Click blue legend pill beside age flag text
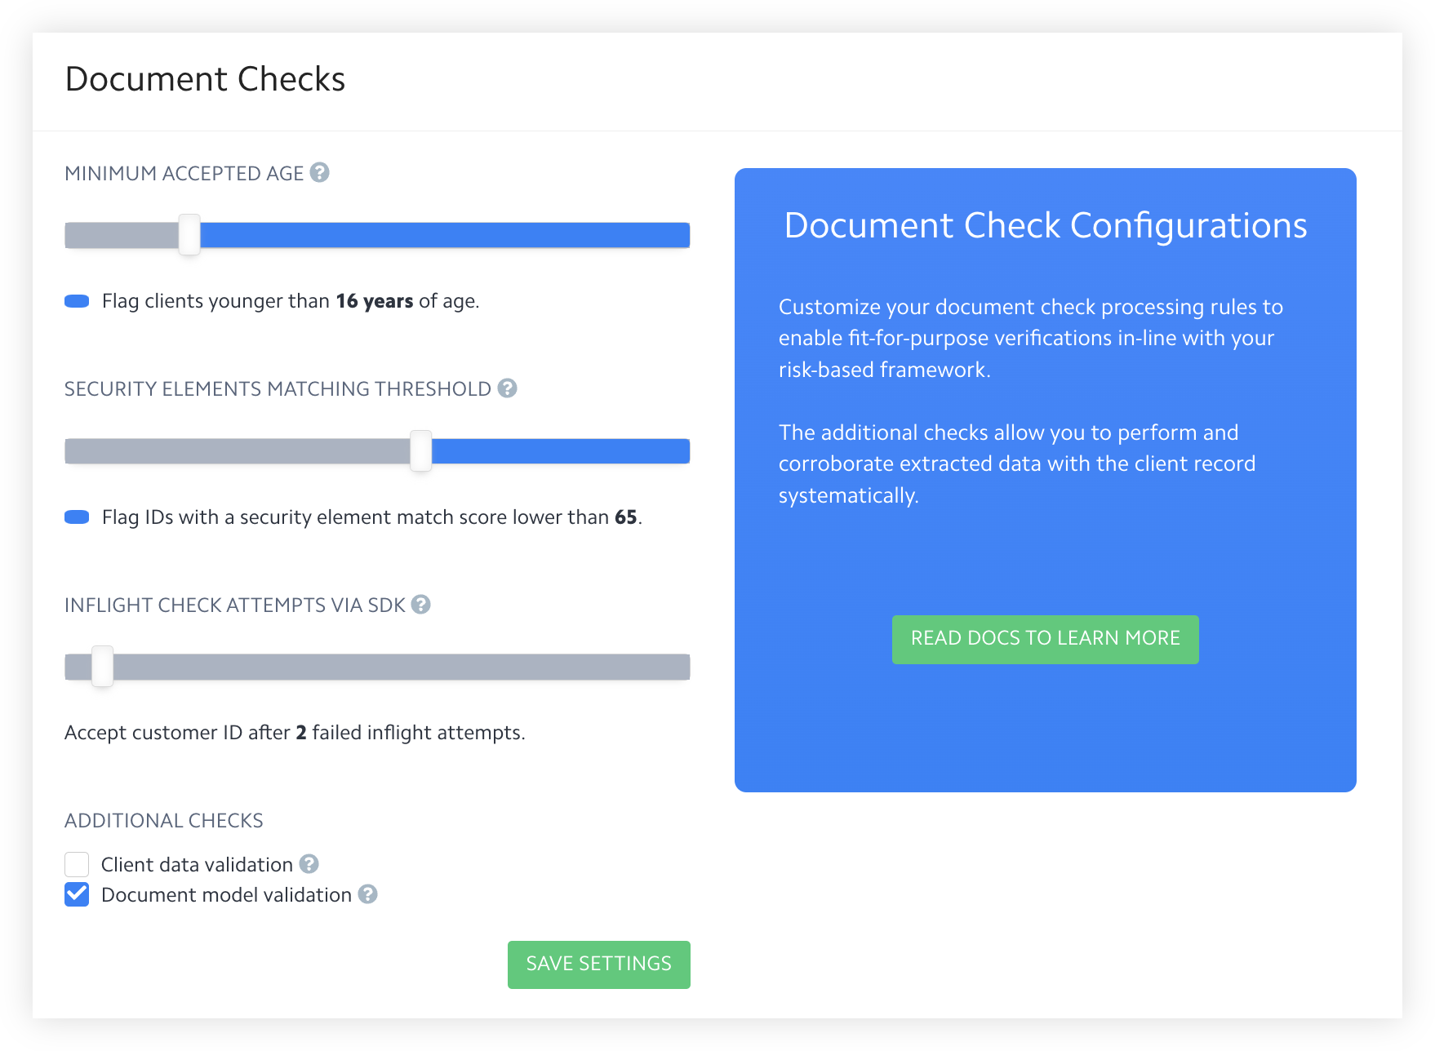The width and height of the screenshot is (1435, 1051). pyautogui.click(x=77, y=301)
